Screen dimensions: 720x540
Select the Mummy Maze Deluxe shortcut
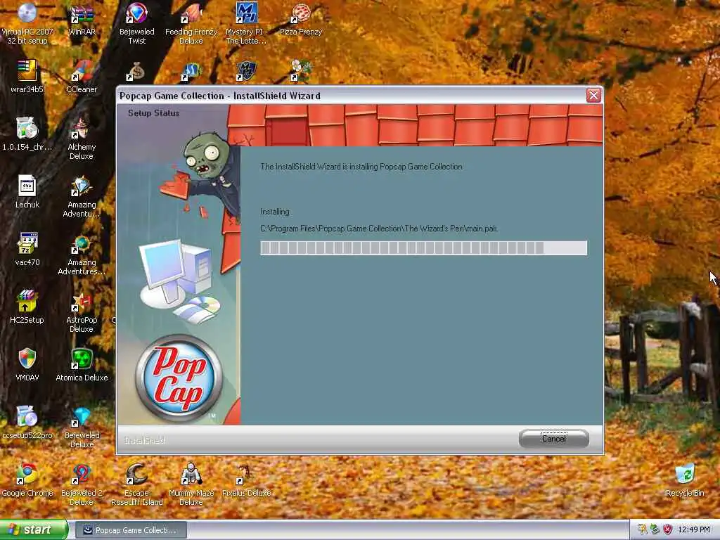(191, 485)
